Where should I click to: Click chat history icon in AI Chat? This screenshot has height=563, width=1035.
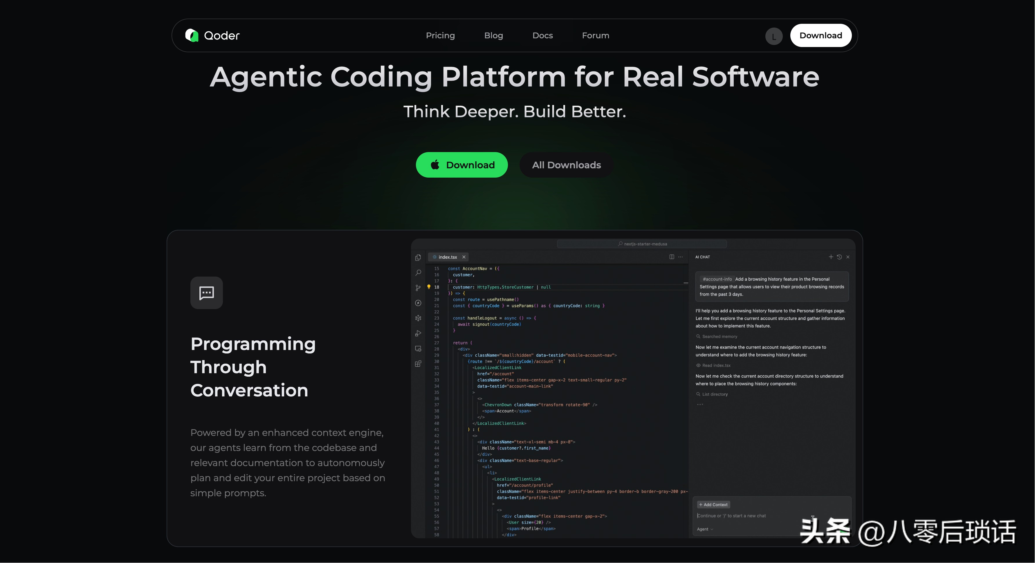tap(839, 257)
